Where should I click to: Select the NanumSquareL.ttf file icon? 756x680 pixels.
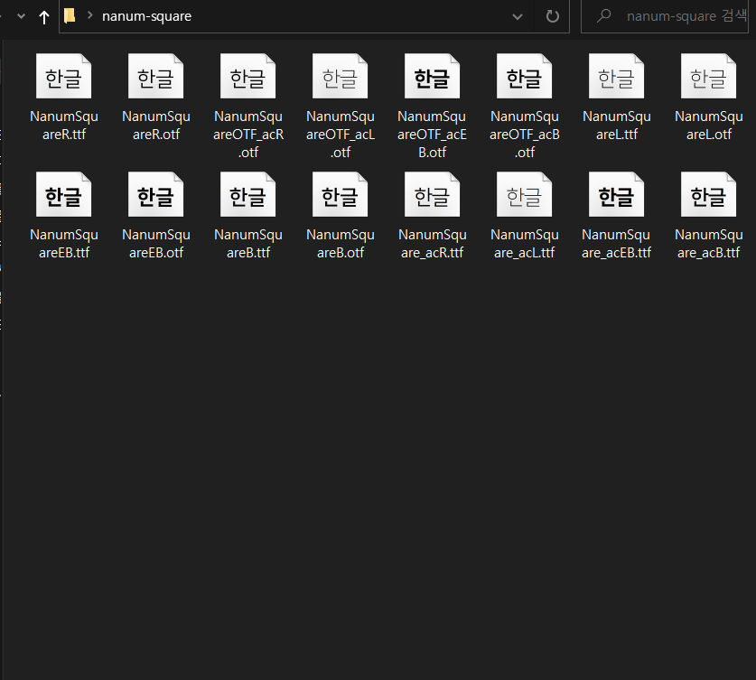[616, 76]
